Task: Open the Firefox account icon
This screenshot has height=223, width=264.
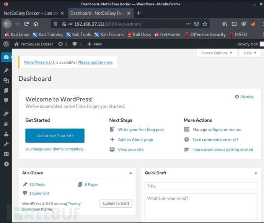Action: click(244, 24)
